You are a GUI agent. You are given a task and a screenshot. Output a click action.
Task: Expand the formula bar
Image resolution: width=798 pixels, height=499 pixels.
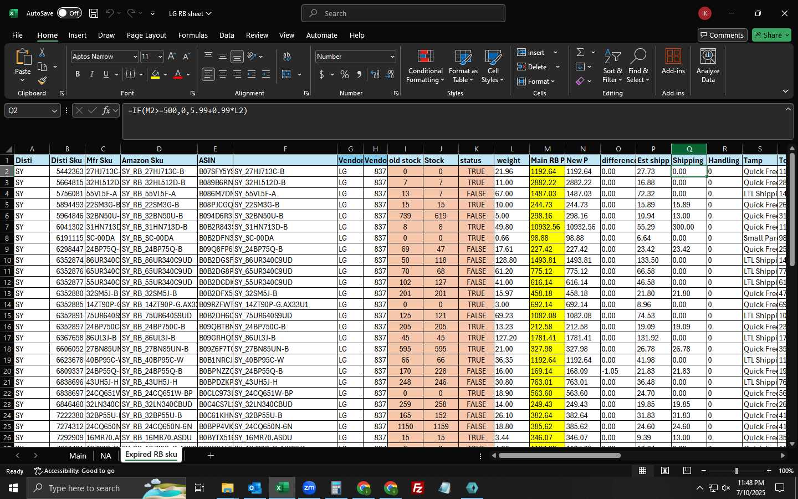[788, 109]
